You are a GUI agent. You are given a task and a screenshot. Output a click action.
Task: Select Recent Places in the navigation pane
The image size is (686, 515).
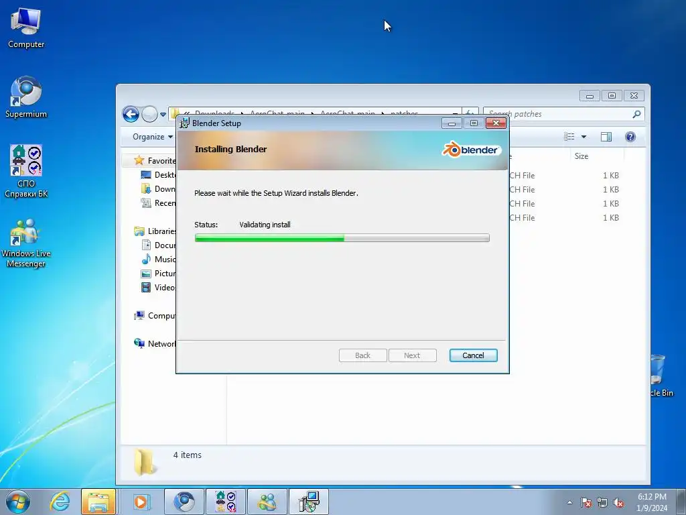(158, 203)
